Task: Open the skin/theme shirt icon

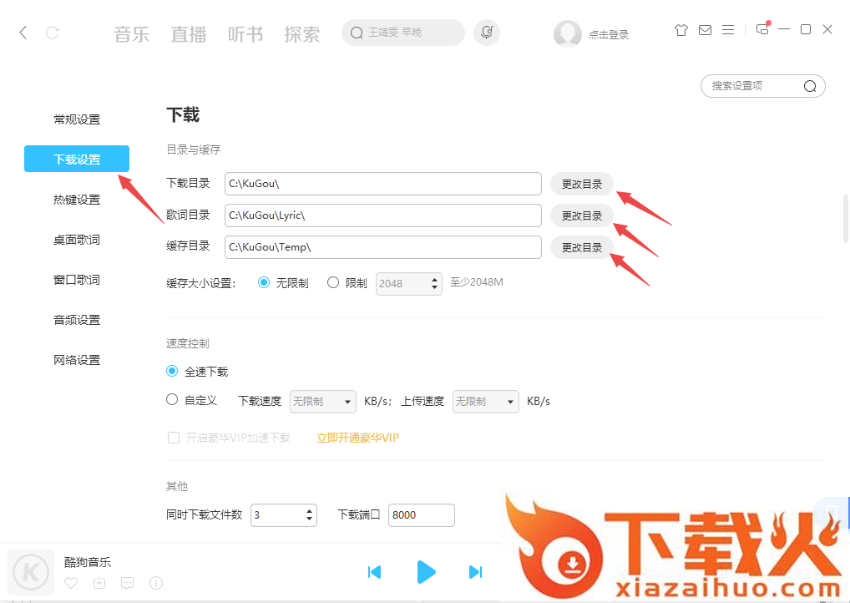Action: [681, 29]
